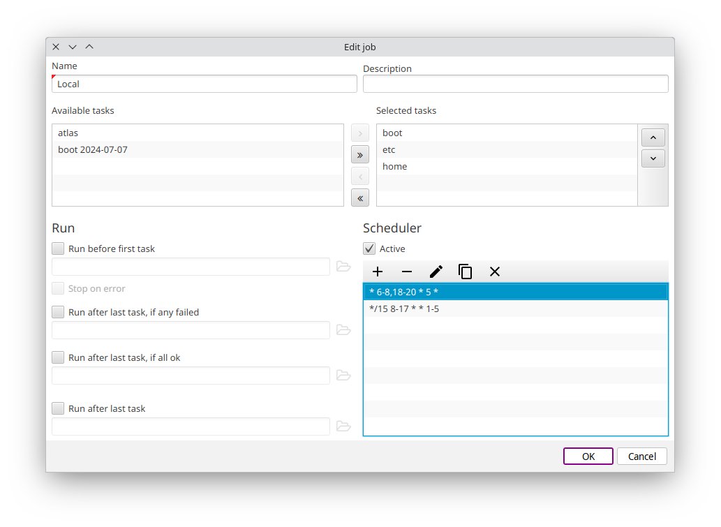Focus the if all ok command field

pos(191,376)
